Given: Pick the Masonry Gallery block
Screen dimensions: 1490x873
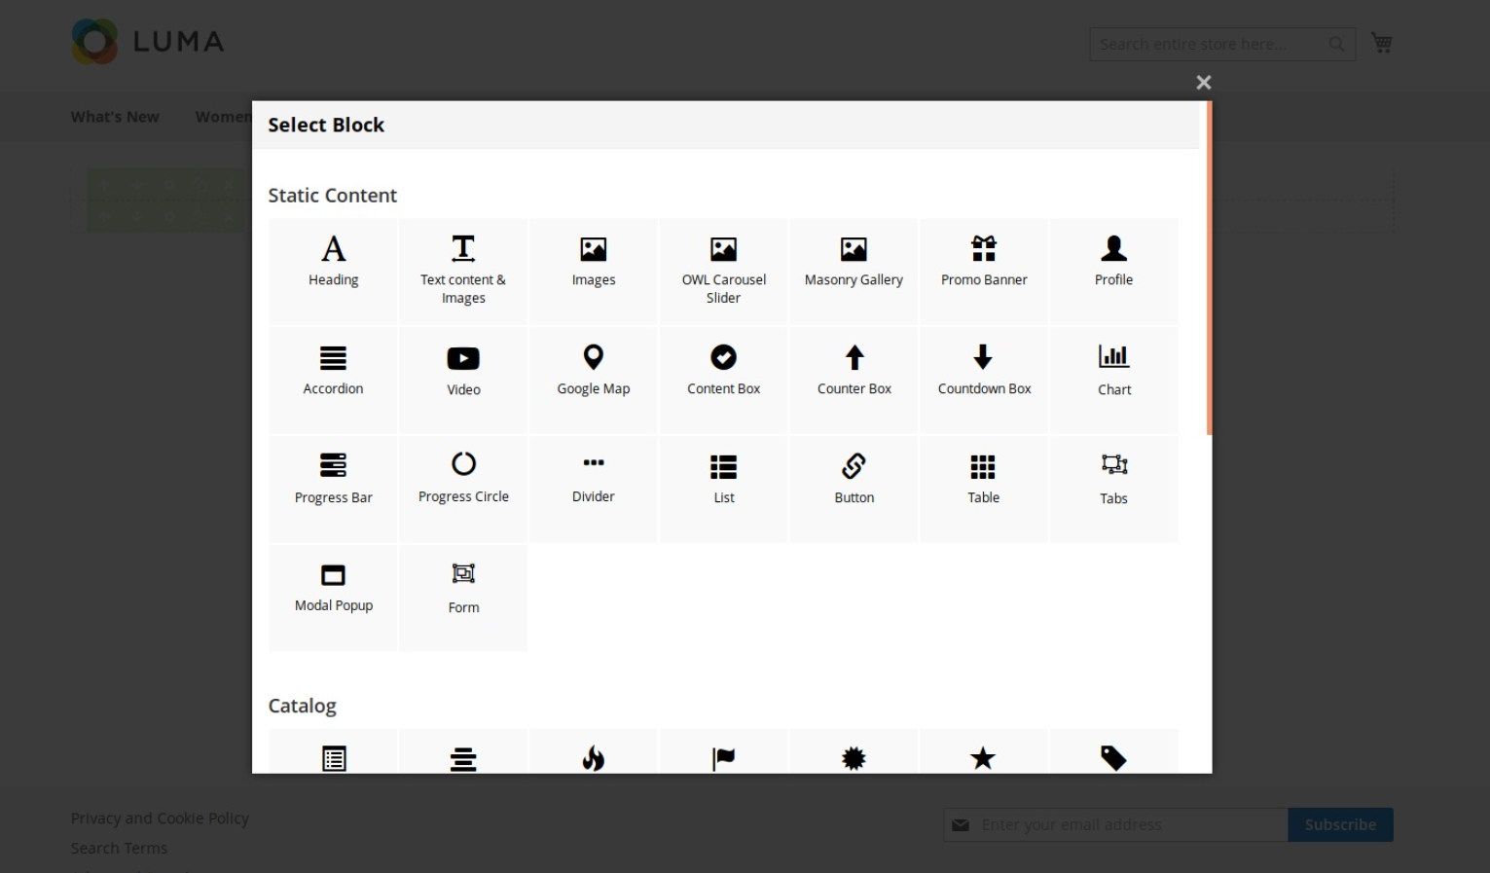Looking at the screenshot, I should [854, 263].
